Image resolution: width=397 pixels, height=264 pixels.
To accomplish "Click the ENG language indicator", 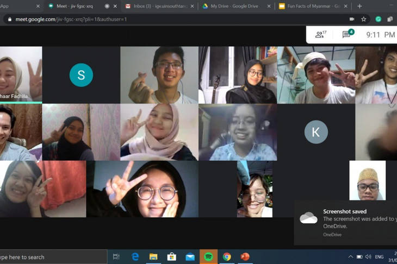I will tap(379, 257).
